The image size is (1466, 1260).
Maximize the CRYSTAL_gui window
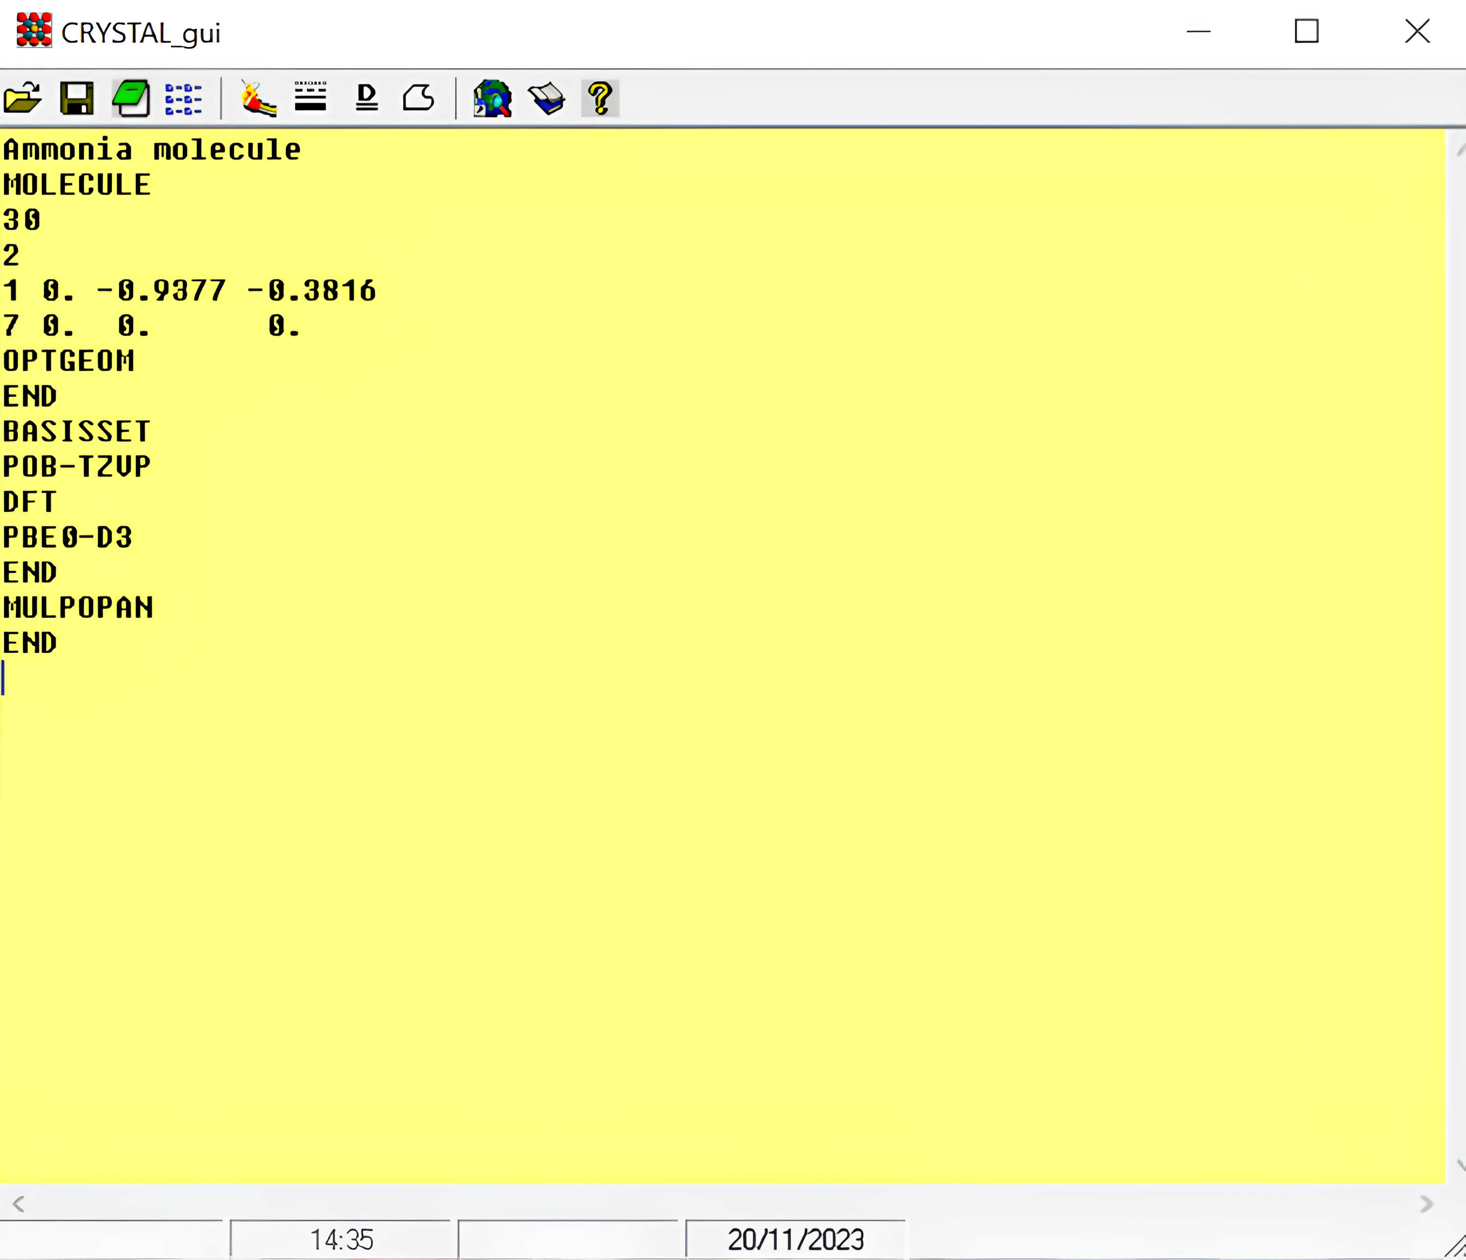click(1306, 31)
